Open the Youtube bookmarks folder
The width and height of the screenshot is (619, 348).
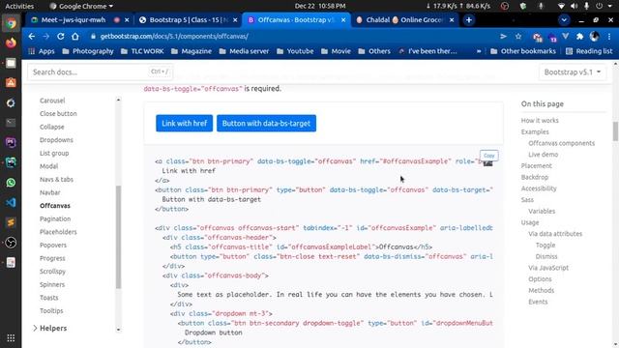coord(295,51)
